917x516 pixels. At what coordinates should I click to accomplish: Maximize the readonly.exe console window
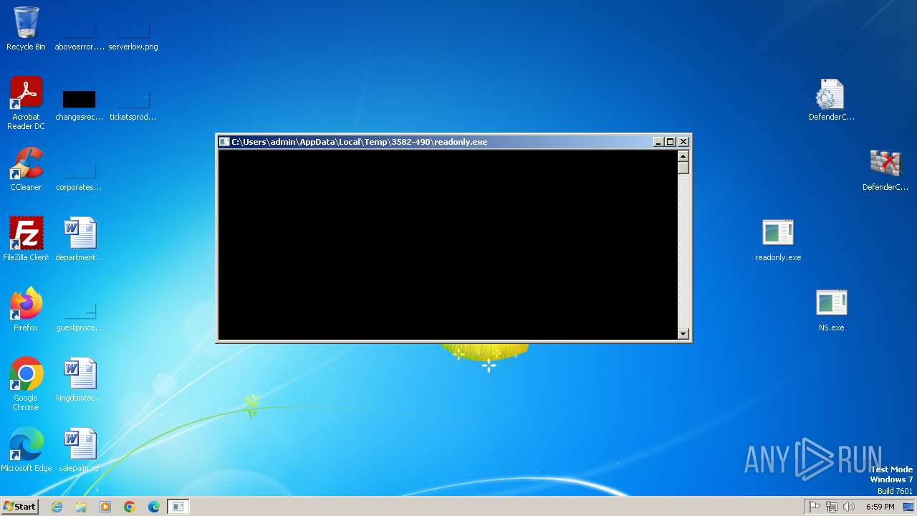tap(671, 142)
